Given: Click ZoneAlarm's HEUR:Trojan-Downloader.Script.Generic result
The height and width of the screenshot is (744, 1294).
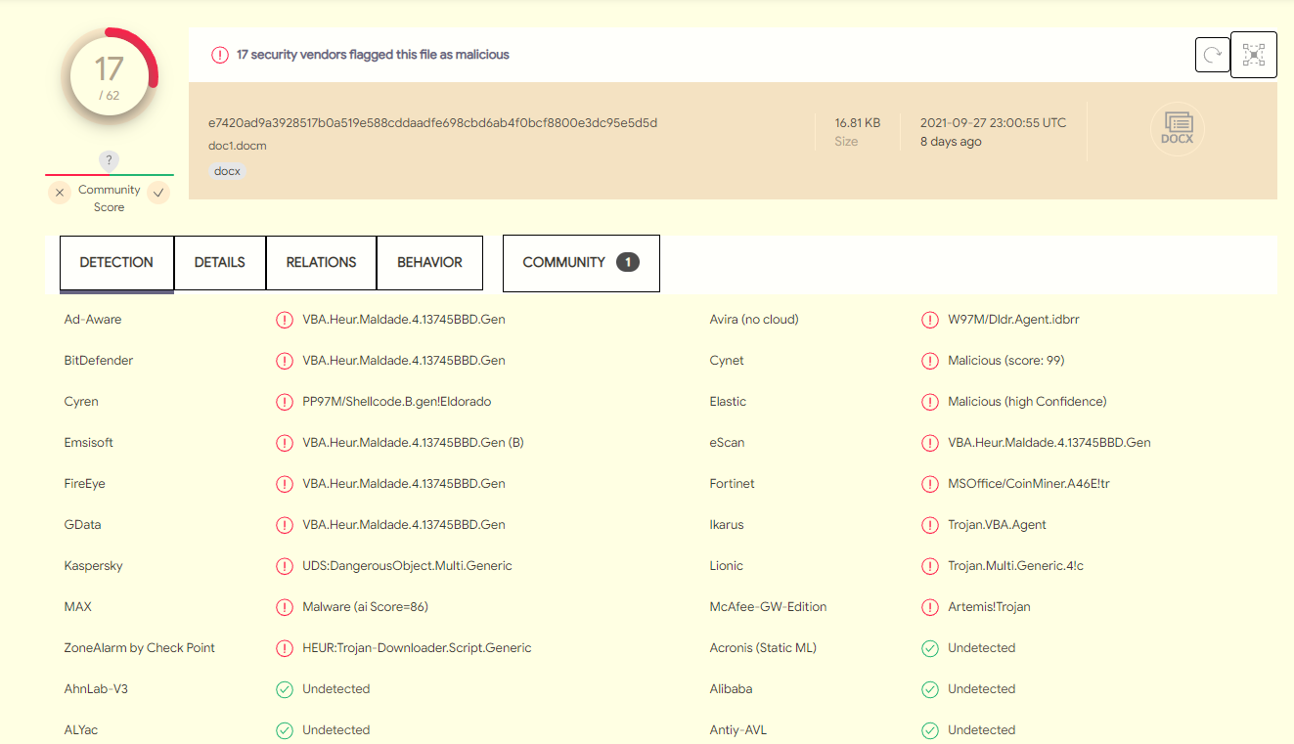Looking at the screenshot, I should (x=417, y=648).
